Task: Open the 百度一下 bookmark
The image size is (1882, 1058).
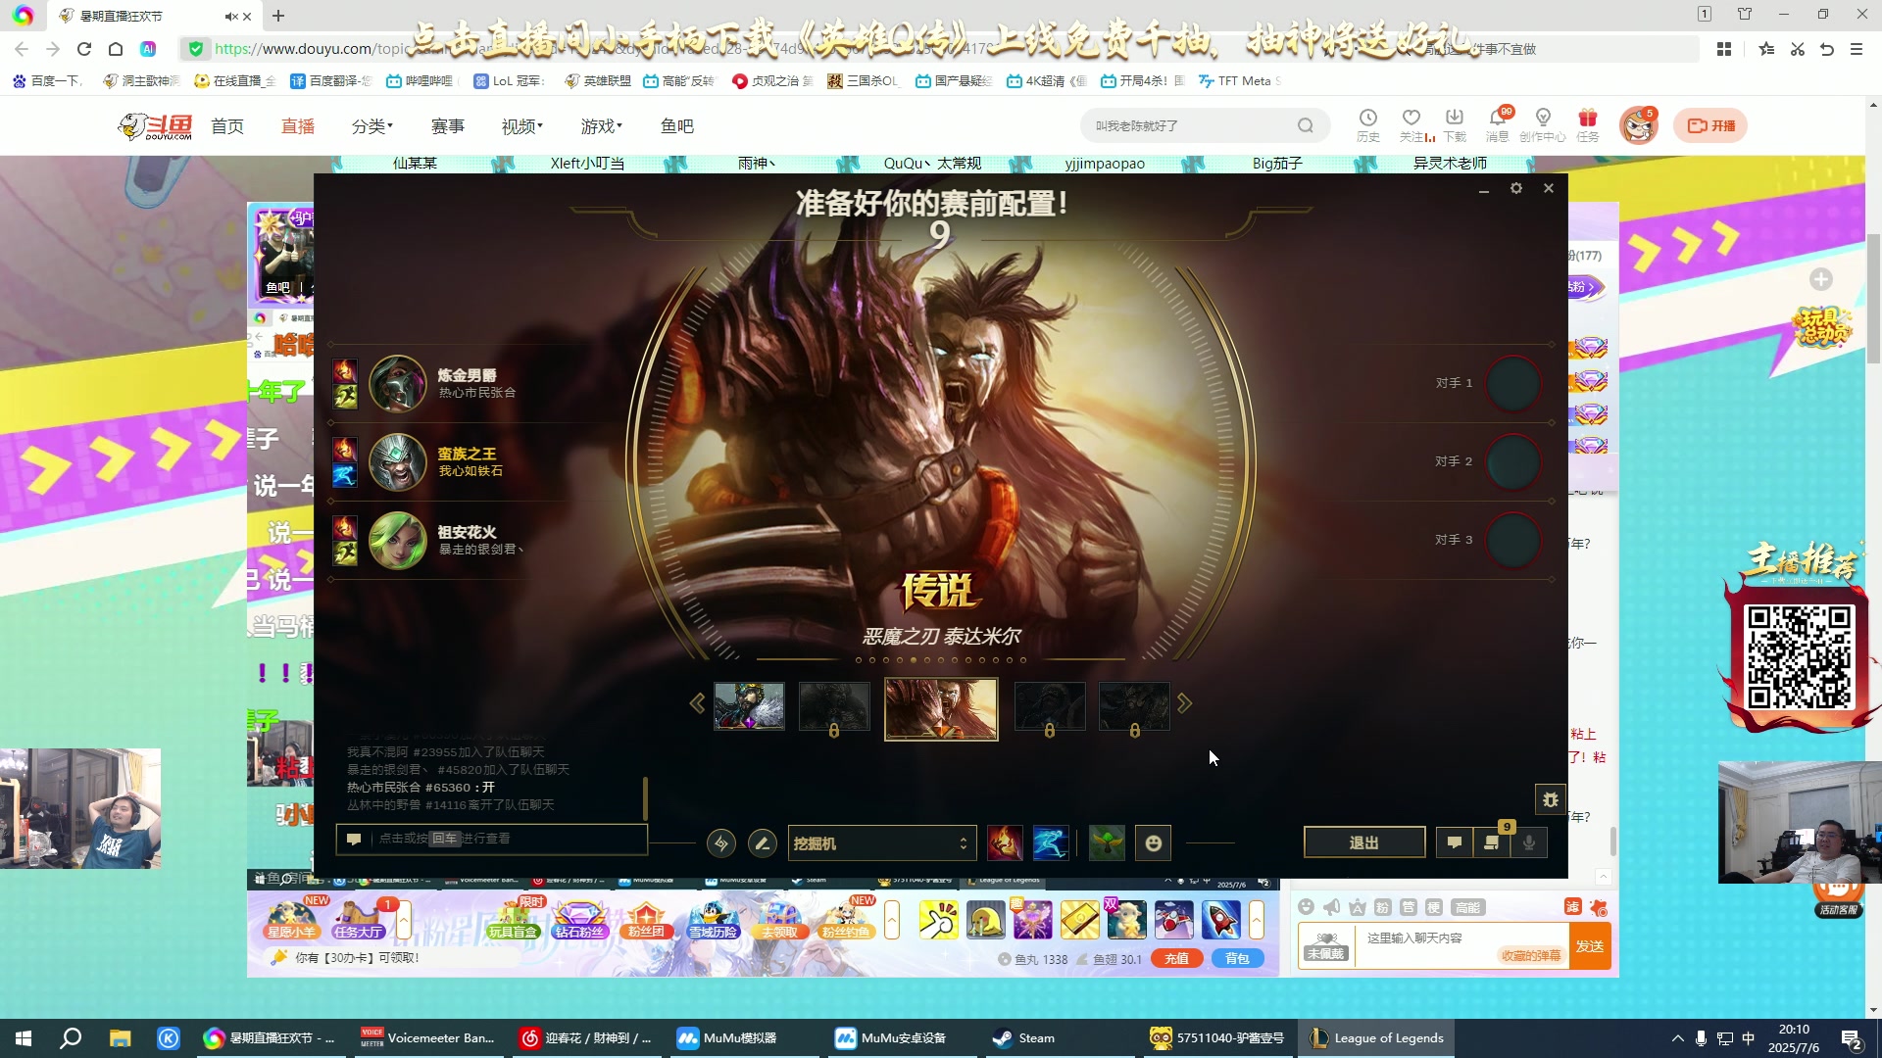Action: [48, 81]
